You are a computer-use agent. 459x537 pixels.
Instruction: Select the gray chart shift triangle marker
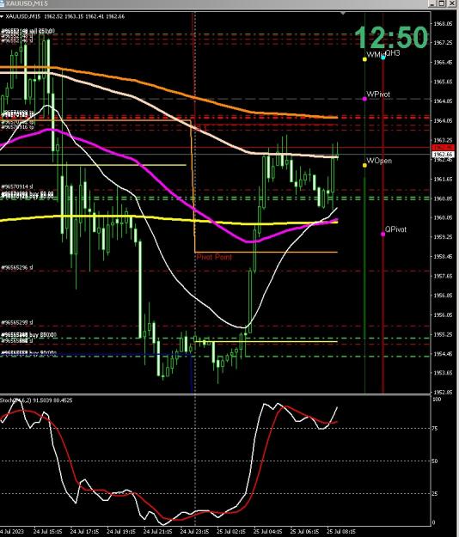343,14
